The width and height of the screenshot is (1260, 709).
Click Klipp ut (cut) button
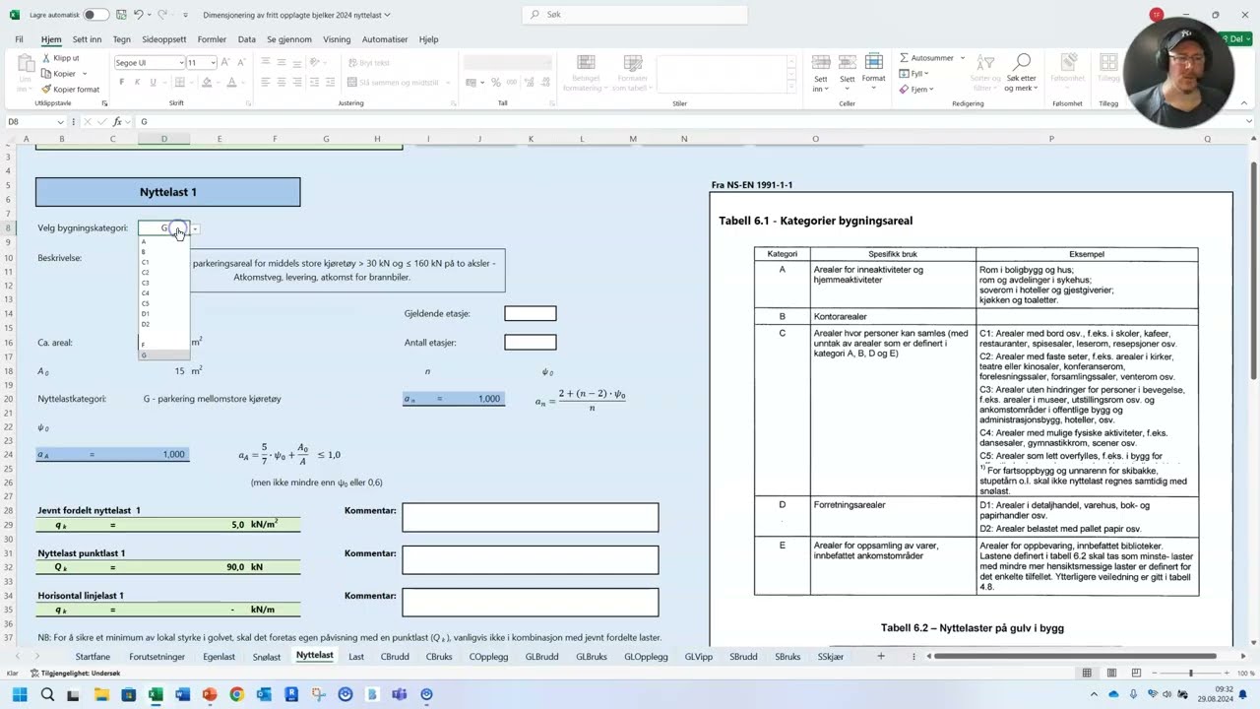60,58
